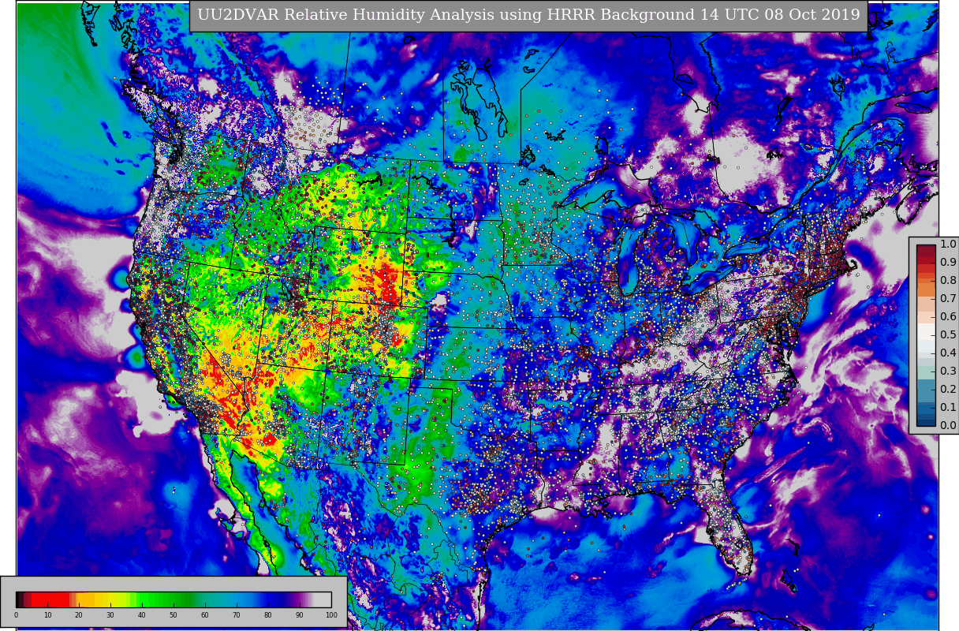Click the 50 tick label on humidity colorbar
Screen dimensions: 959x631
pyautogui.click(x=174, y=615)
